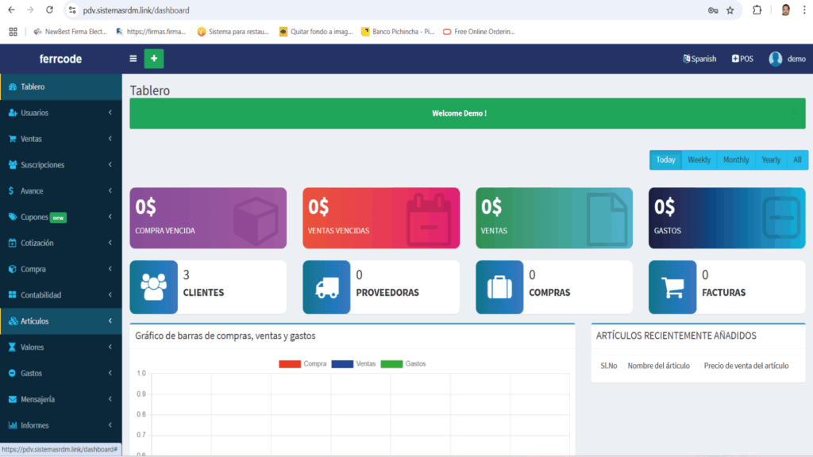
Task: Click the hamburger sidebar toggle icon
Action: (133, 59)
